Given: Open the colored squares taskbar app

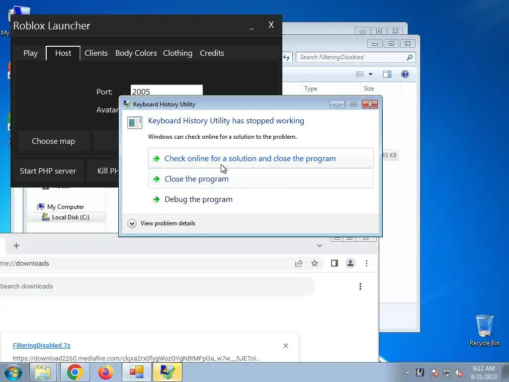Looking at the screenshot, I should tap(137, 372).
